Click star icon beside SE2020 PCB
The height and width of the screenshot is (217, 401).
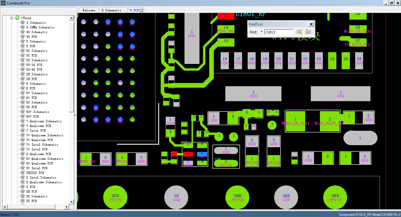[x=23, y=173]
